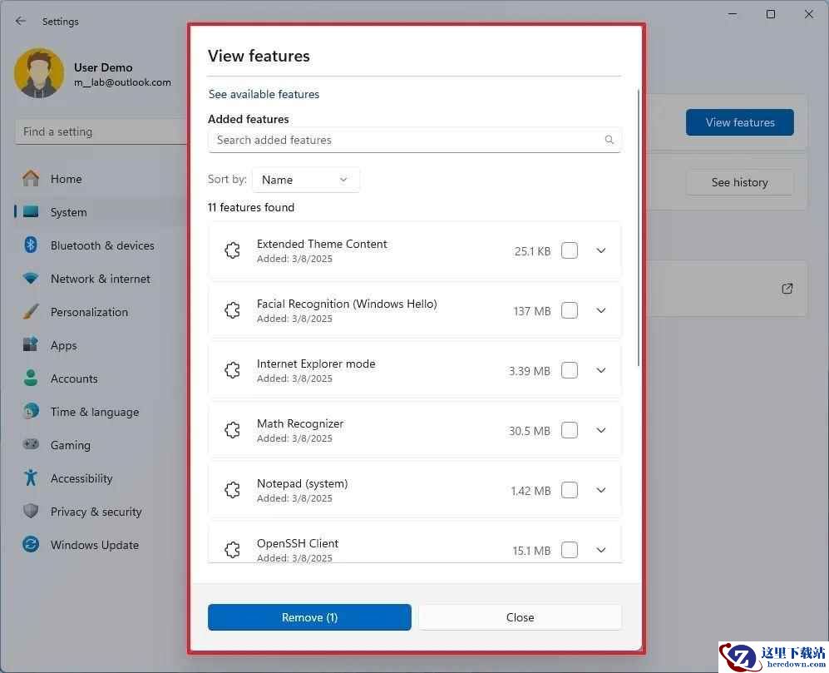Click the 137 MB size value
This screenshot has width=829, height=673.
click(x=532, y=311)
